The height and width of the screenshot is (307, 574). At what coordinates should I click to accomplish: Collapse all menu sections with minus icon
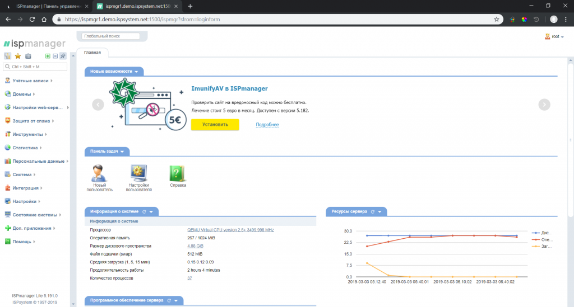[55, 56]
